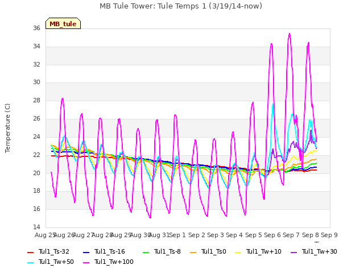Click the 36 y-axis tick label
The width and height of the screenshot is (364, 273).
coord(36,28)
